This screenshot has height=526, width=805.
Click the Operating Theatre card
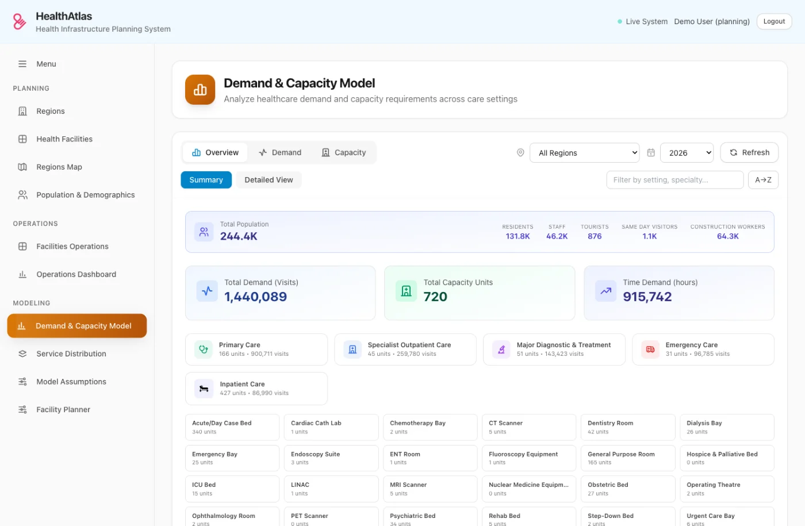[x=727, y=489]
